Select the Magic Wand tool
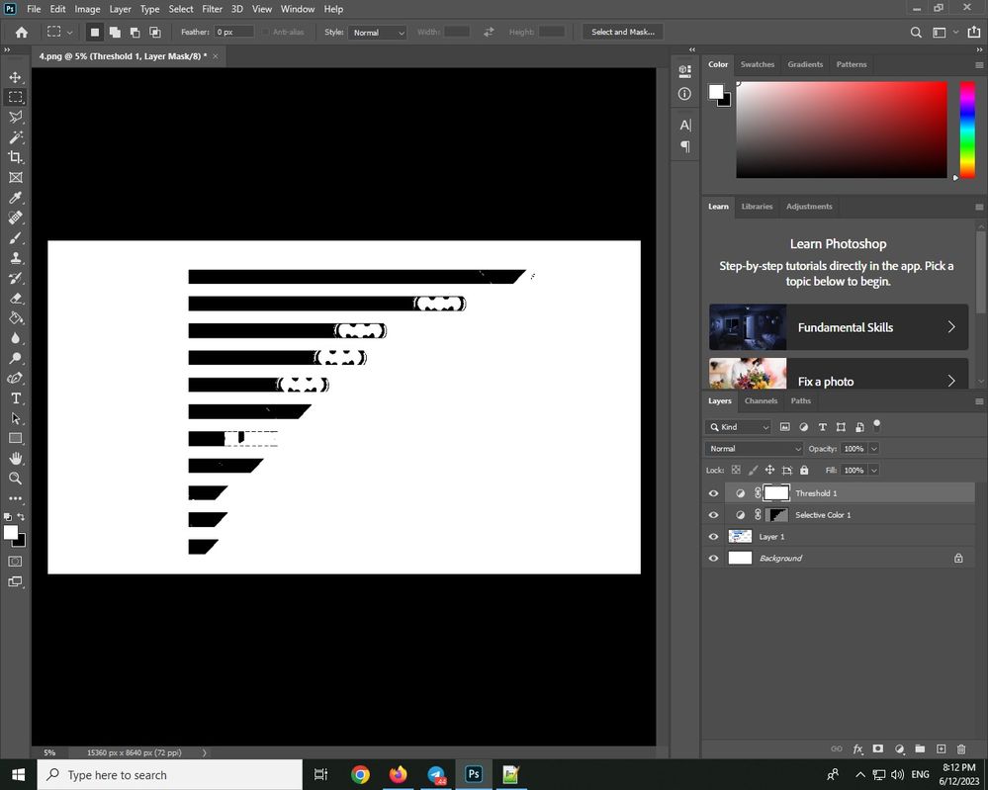988x790 pixels. (15, 137)
